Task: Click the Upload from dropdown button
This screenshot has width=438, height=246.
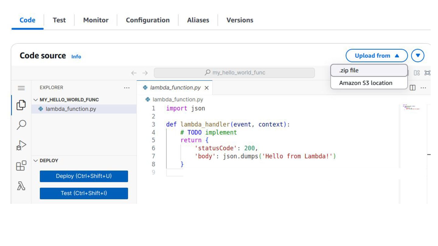Action: (377, 56)
